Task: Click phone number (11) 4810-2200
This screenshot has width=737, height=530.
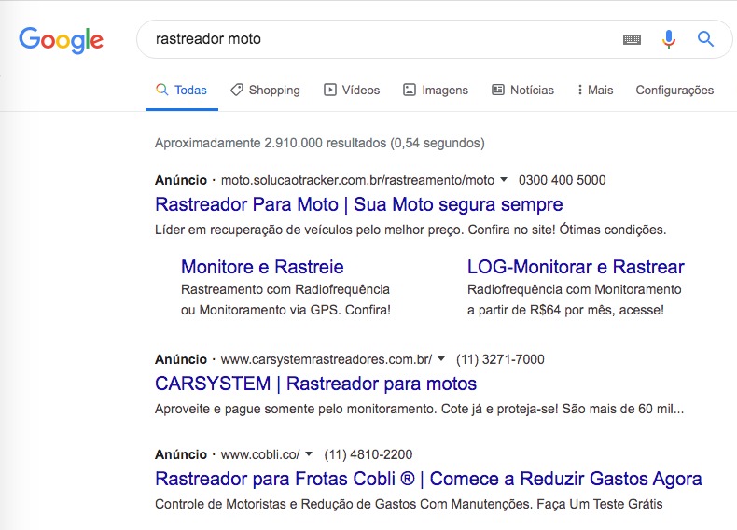Action: click(x=368, y=454)
